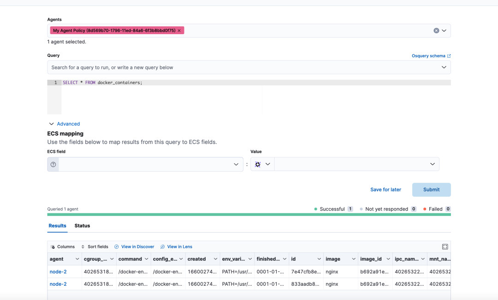This screenshot has height=300, width=498.
Task: Submit the osquery live query
Action: tap(431, 190)
